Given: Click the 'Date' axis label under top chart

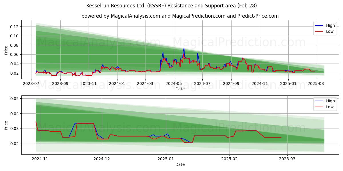Looking at the screenshot, I should point(180,89).
